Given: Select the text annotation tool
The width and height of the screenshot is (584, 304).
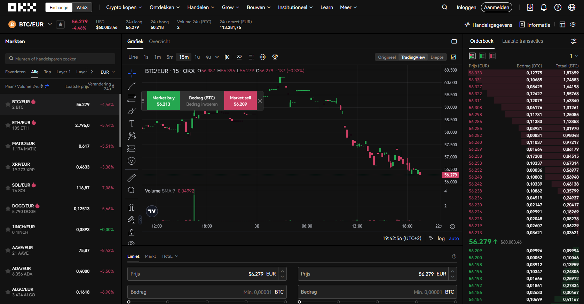Looking at the screenshot, I should pyautogui.click(x=132, y=123).
